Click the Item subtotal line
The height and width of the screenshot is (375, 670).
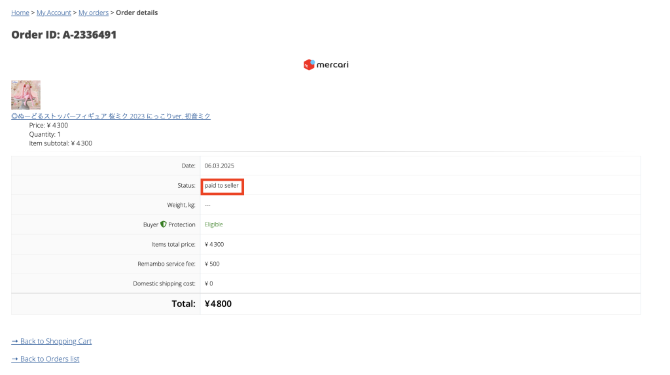(x=60, y=143)
